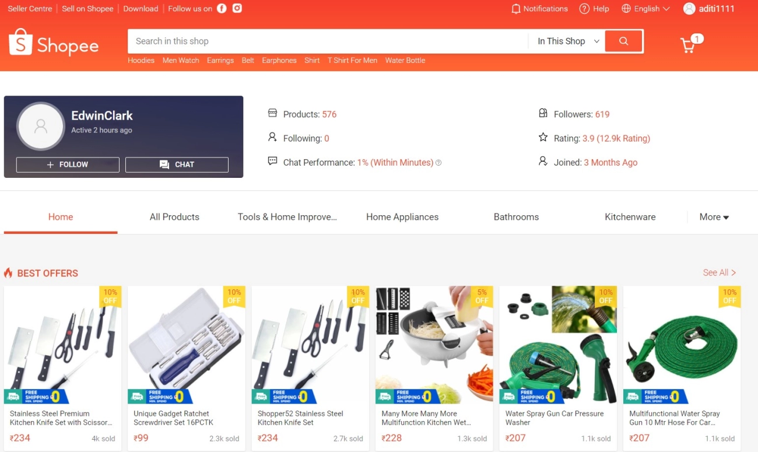Click the T Shirt For Men suggestion

352,61
